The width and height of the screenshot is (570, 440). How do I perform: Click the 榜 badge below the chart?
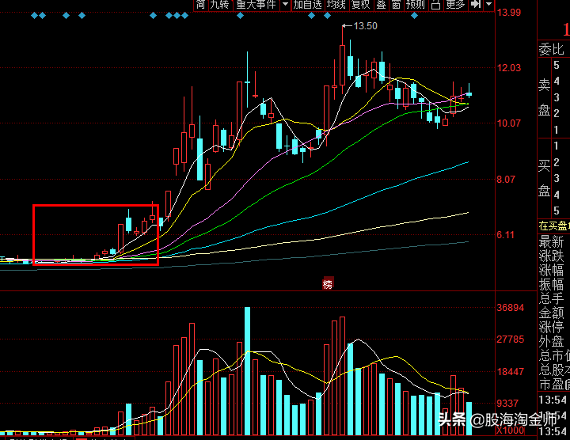tap(328, 283)
